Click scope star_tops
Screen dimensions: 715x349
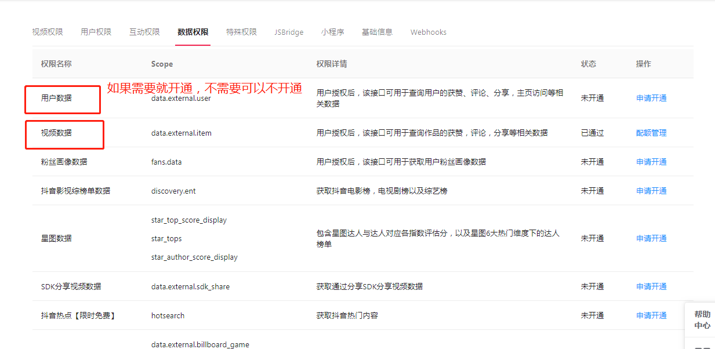pos(166,238)
